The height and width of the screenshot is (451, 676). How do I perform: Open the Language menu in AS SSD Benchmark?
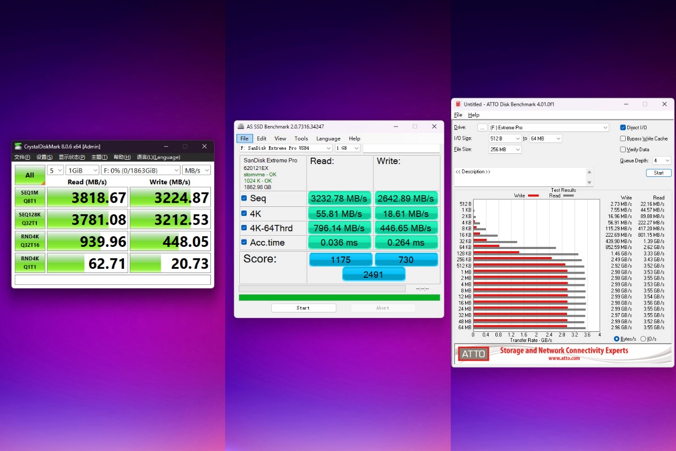(328, 138)
